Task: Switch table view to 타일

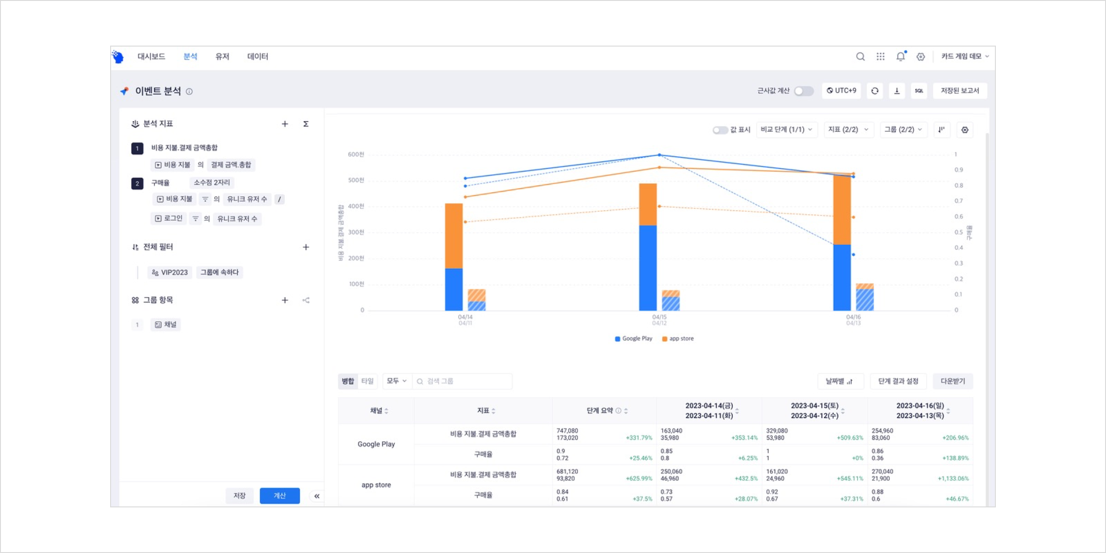Action: click(x=367, y=381)
